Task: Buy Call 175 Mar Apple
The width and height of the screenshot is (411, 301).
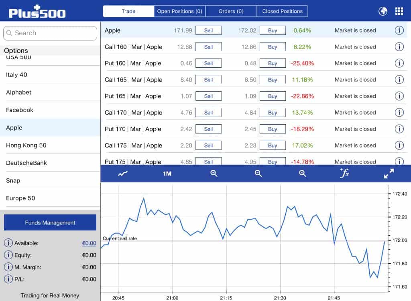Action: click(x=273, y=145)
